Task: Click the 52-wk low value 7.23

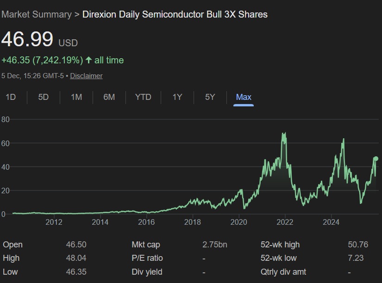Action: (x=356, y=258)
